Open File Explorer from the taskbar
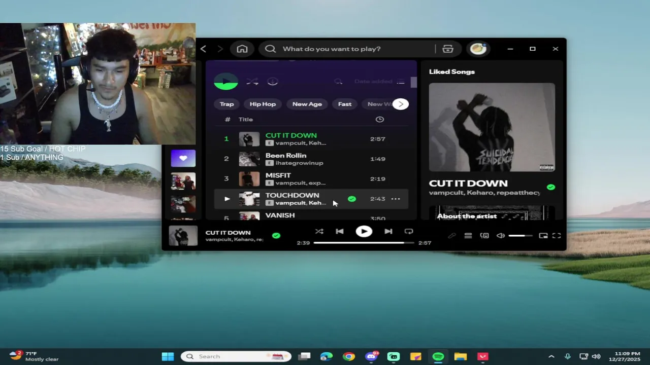Viewport: 650px width, 365px height. coord(461,356)
